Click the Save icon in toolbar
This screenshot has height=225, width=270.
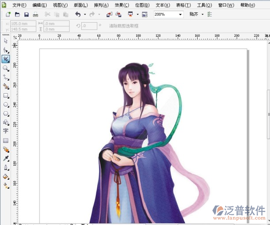pos(26,15)
